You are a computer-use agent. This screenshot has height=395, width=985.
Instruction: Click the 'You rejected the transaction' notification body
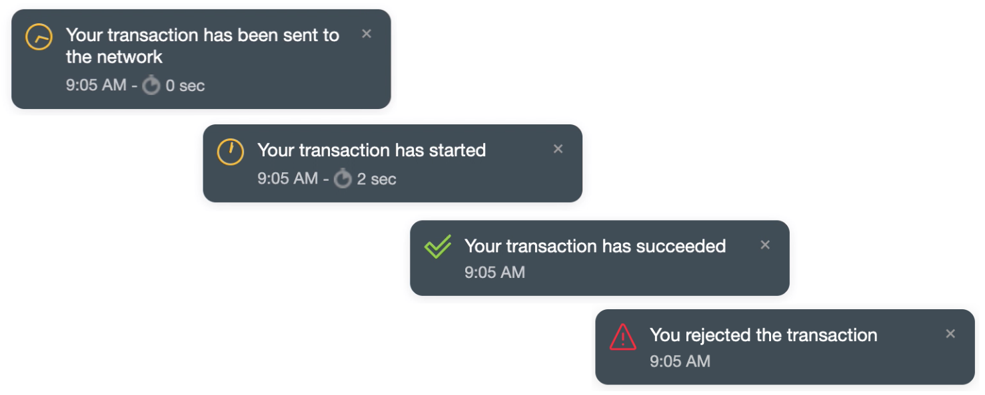(762, 336)
